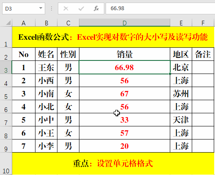This screenshot has width=215, height=175.
Task: Click the 姓名 header cell
Action: pos(46,54)
